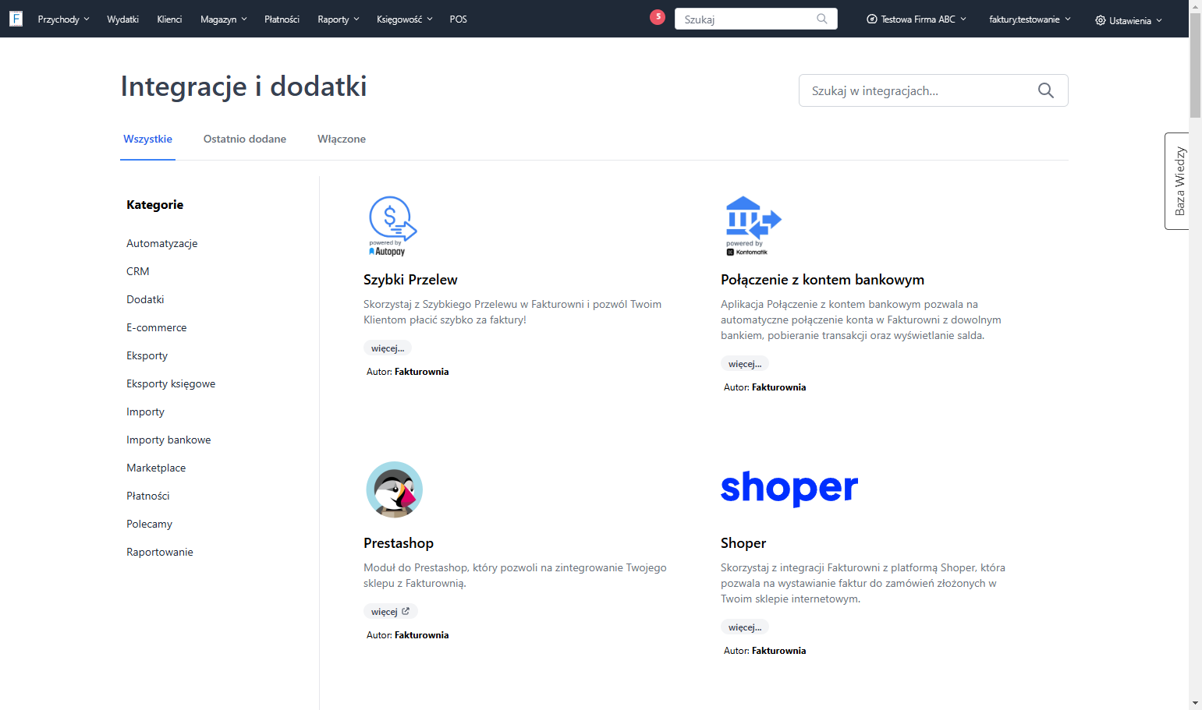The width and height of the screenshot is (1202, 710).
Task: Click więcej under Połączenie z kontem bankowym
Action: (x=745, y=364)
